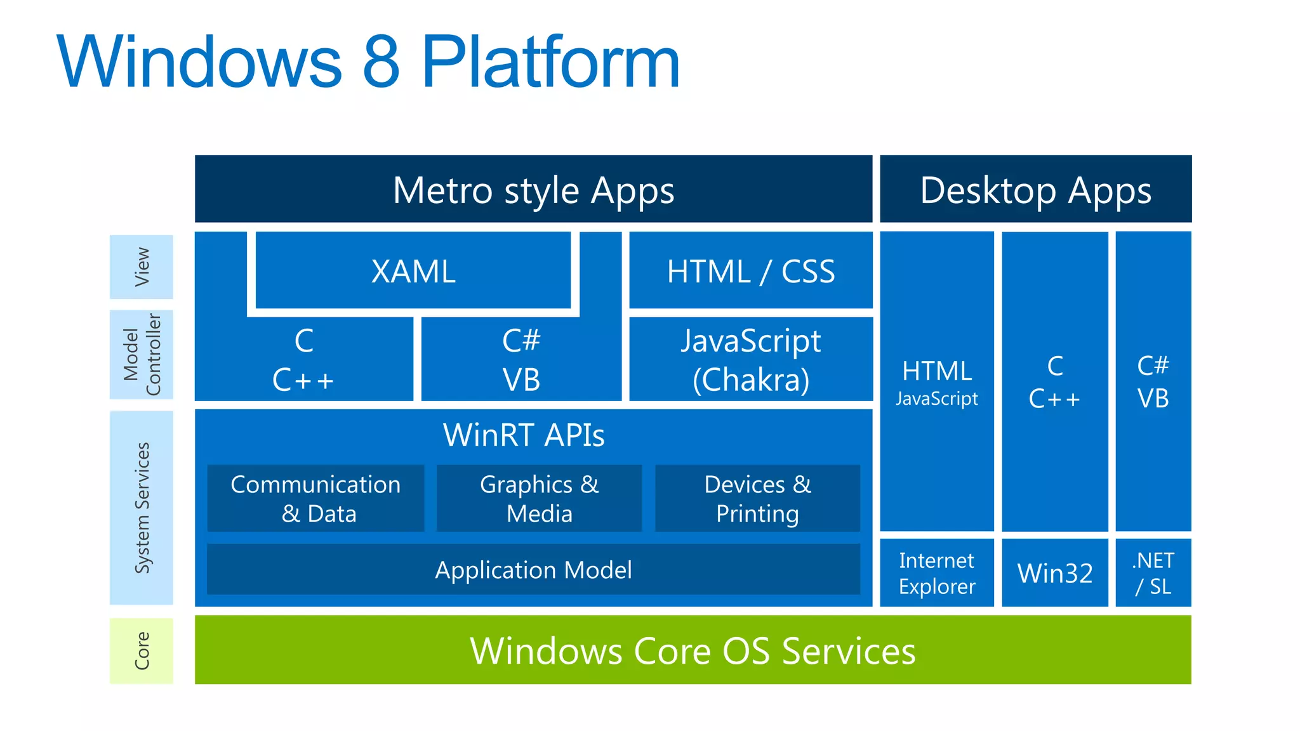Select the Communication & Data box
1300x731 pixels.
315,499
